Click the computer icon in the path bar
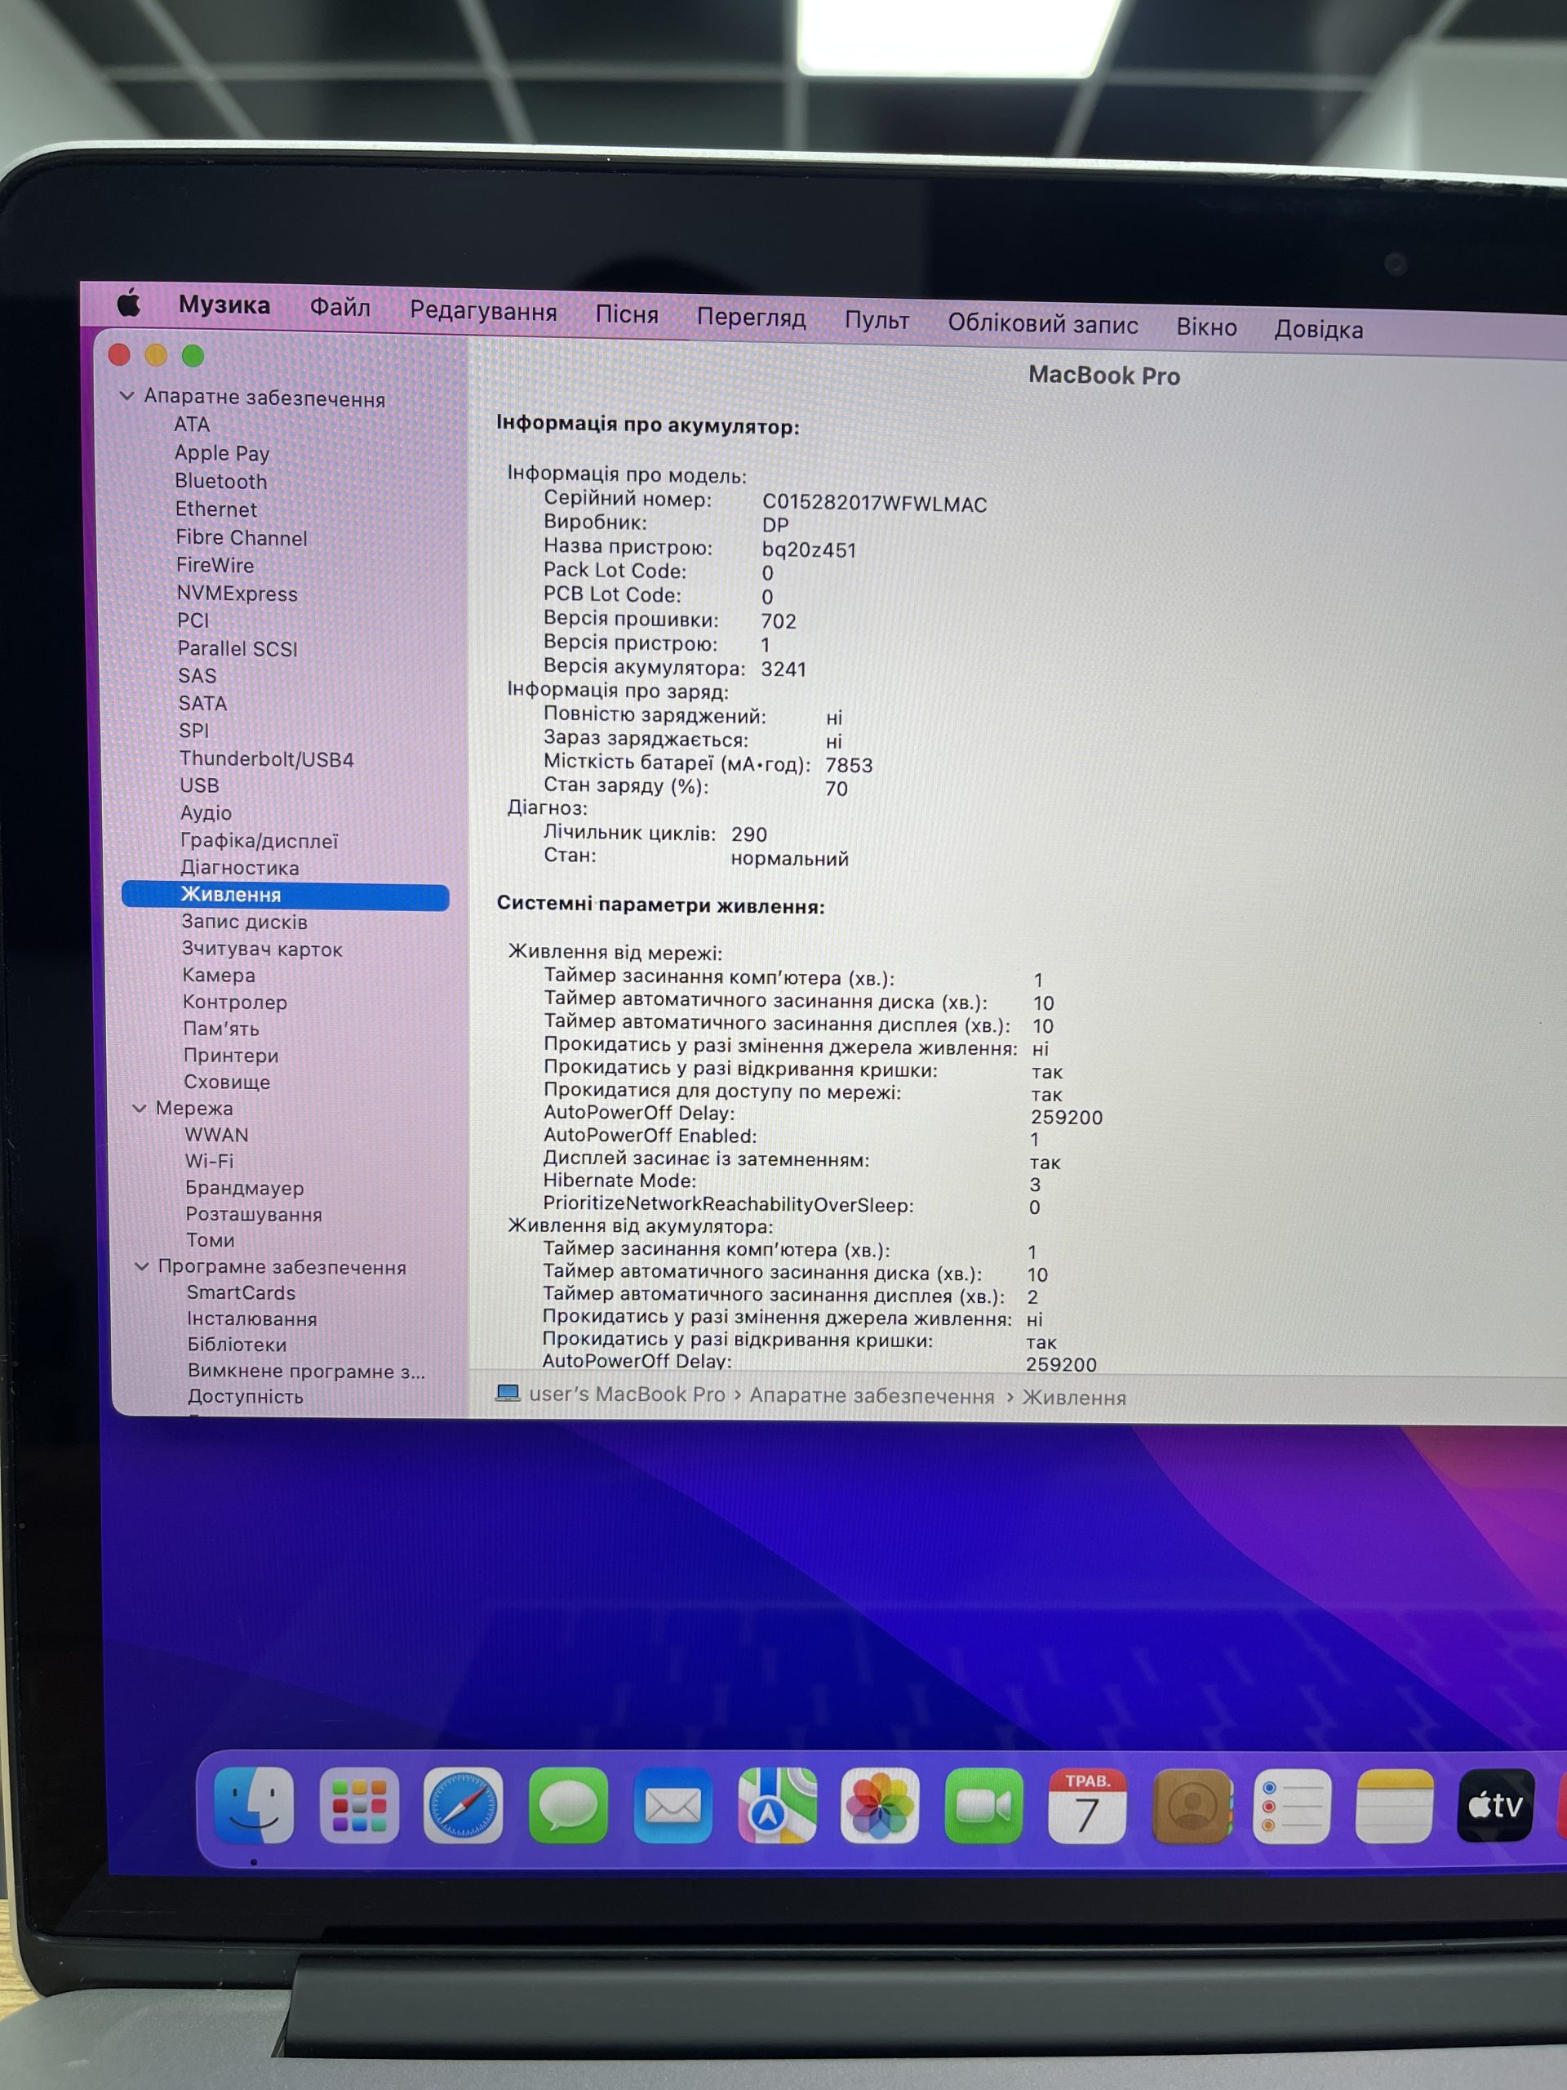 click(508, 1393)
